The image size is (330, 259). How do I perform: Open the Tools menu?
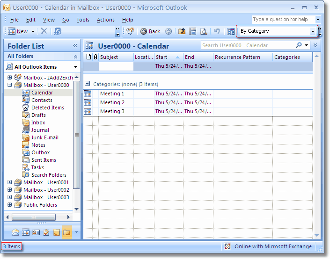pyautogui.click(x=83, y=20)
